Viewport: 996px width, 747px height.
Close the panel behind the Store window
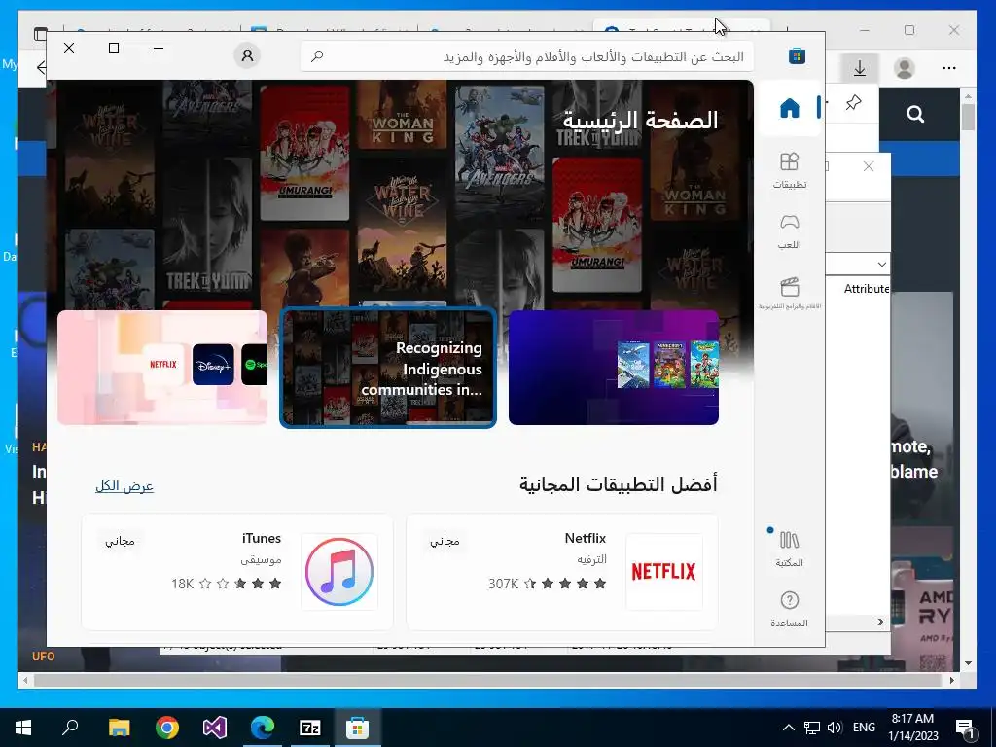coord(869,166)
